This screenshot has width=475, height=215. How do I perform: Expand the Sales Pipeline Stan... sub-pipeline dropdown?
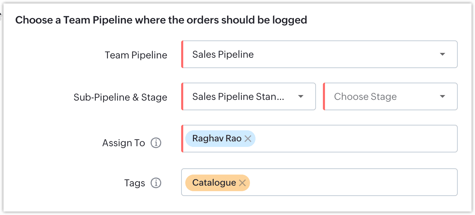[x=242, y=96]
